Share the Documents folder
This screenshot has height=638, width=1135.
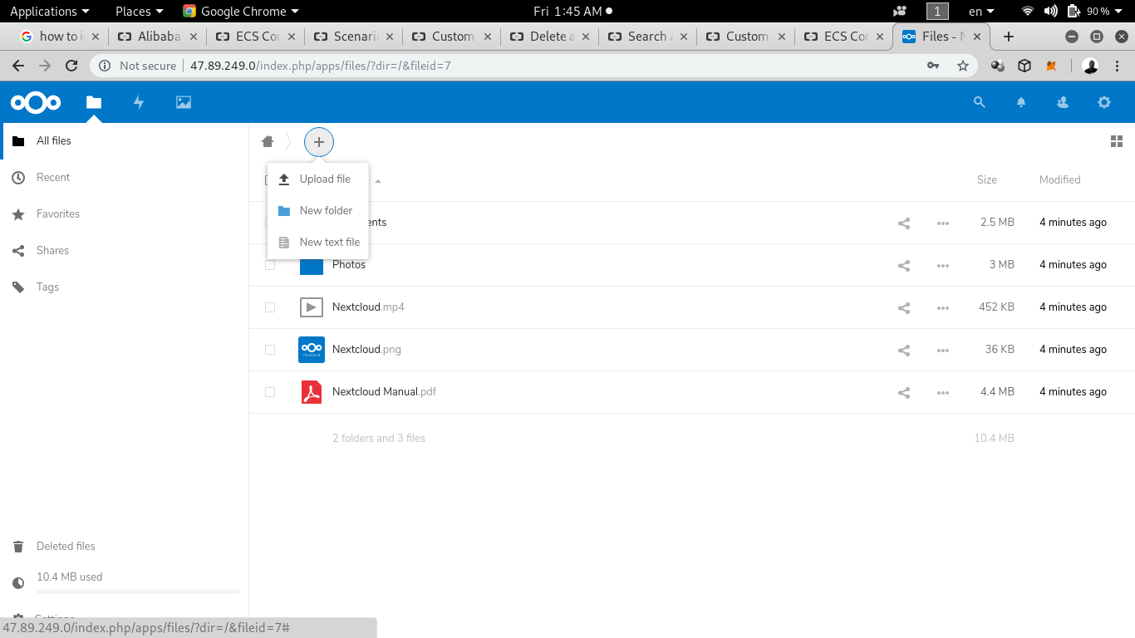pos(904,223)
